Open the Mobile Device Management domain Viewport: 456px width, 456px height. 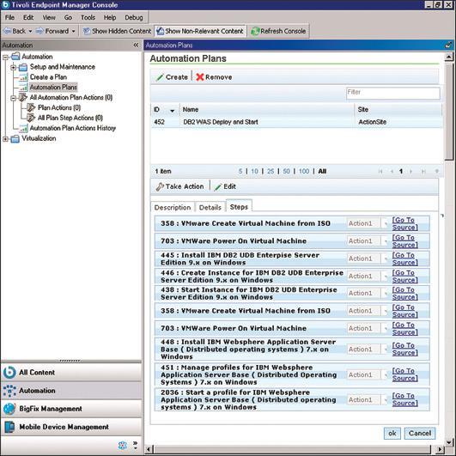71,427
